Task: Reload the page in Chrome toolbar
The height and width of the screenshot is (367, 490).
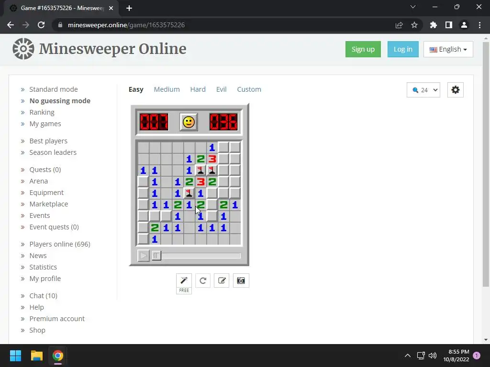Action: coord(41,25)
